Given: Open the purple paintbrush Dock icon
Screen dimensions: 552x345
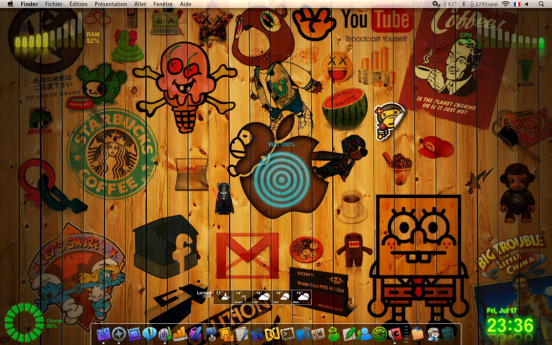Looking at the screenshot, I should (x=195, y=334).
